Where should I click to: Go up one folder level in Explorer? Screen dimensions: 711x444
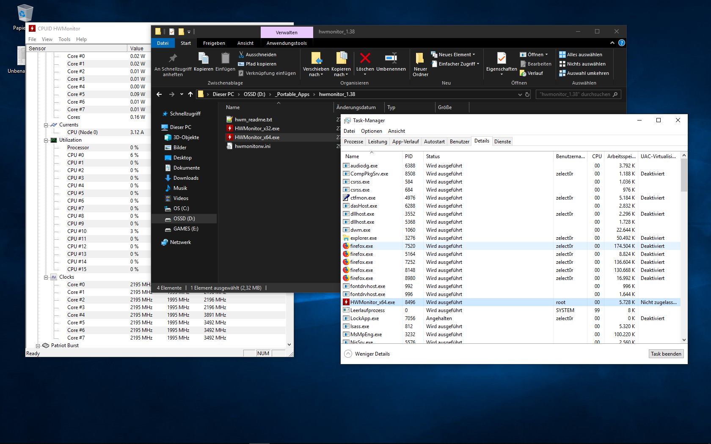pyautogui.click(x=190, y=94)
